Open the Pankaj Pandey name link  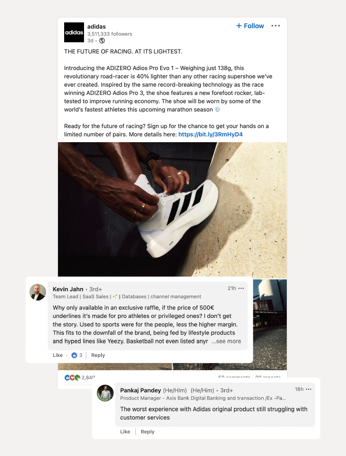pos(140,390)
